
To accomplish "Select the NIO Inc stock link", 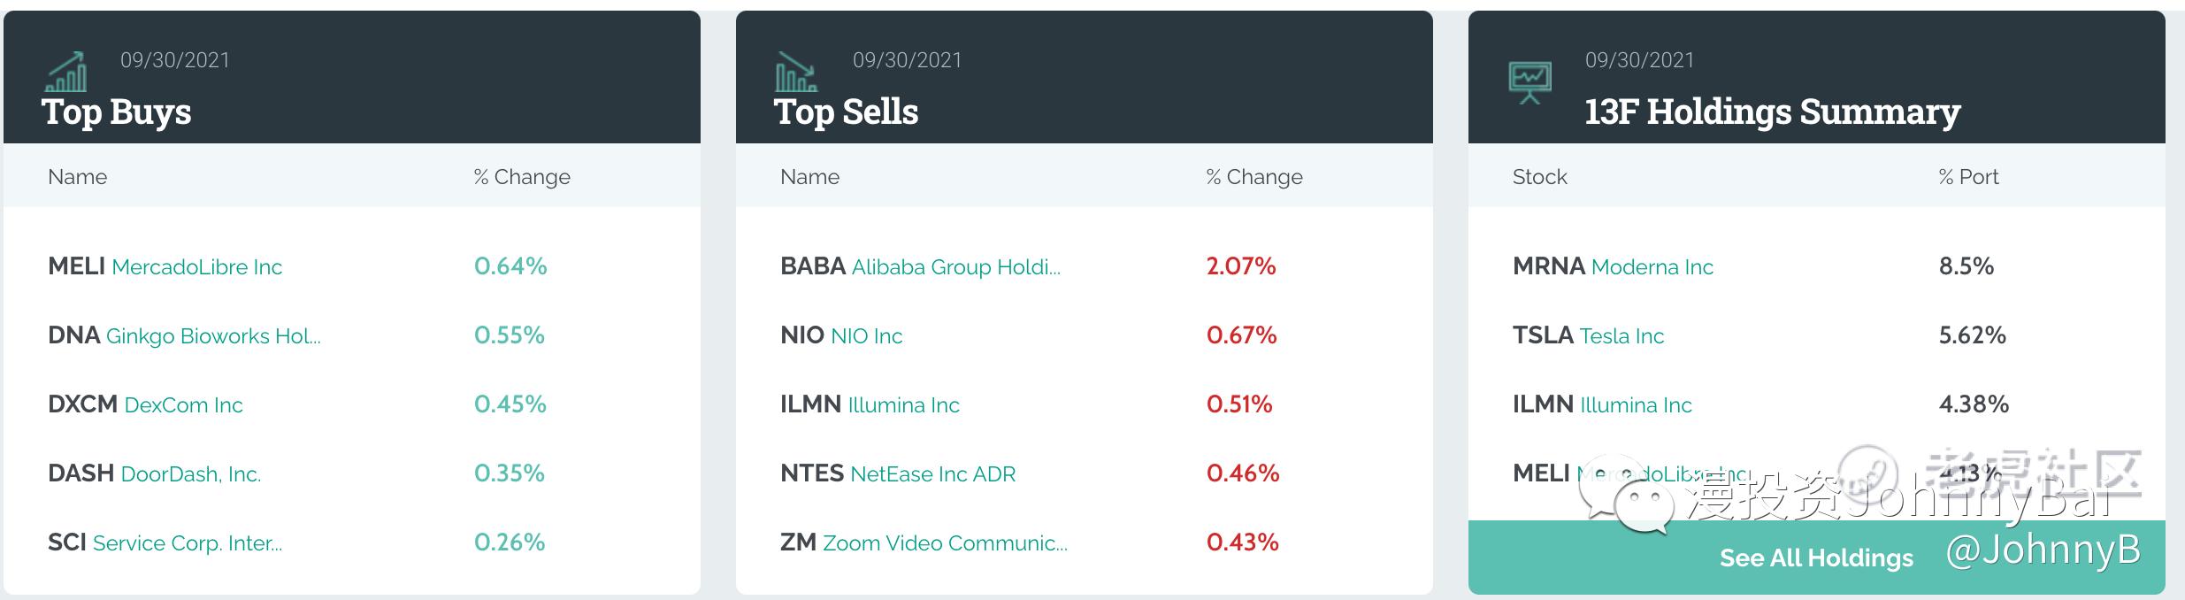I will click(867, 336).
